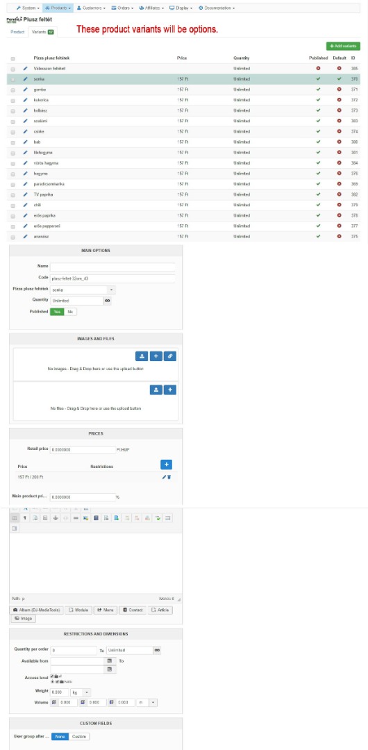Screen dimensions: 368x750
Task: Open the Customers menu
Action: [x=91, y=8]
